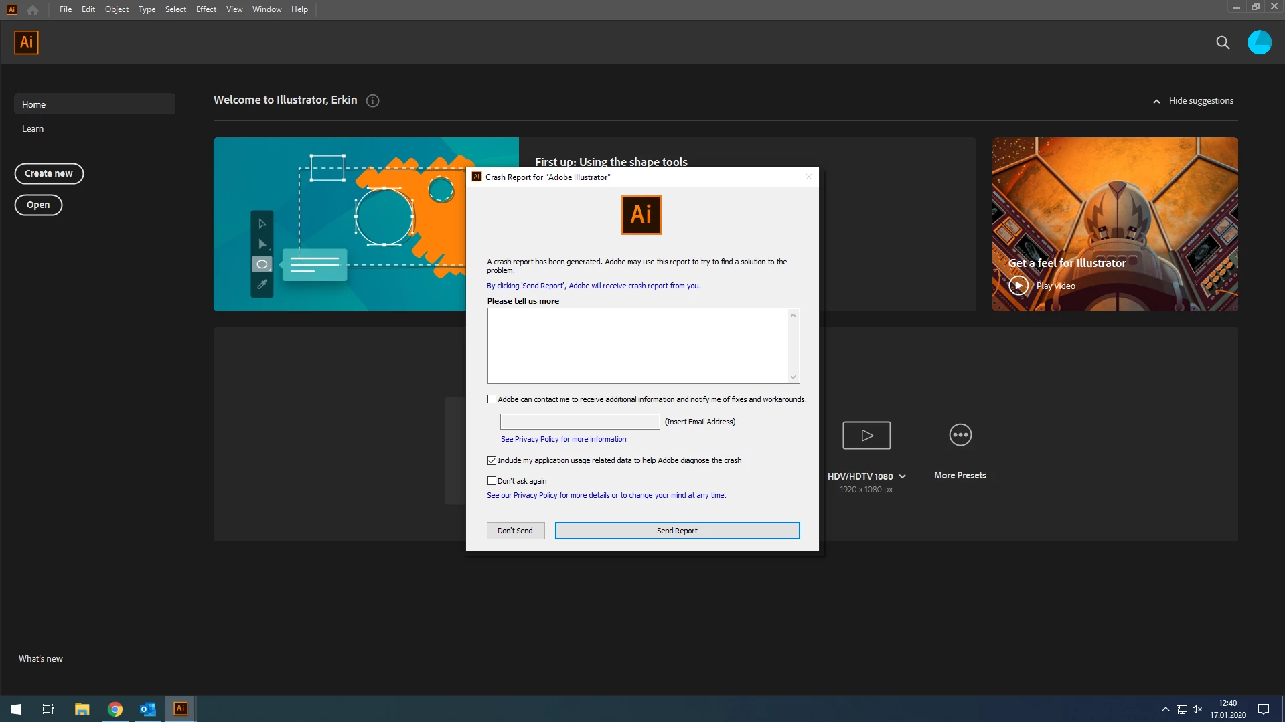Collapse suggestions with Hide suggestions chevron

(1156, 101)
